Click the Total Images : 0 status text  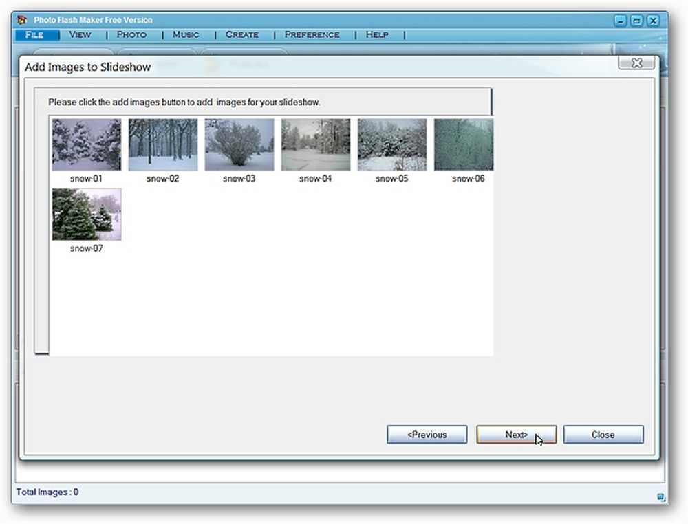pyautogui.click(x=47, y=492)
